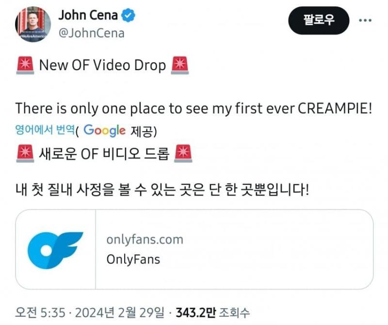Open the @JohnCena handle link
This screenshot has width=388, height=325.
tap(91, 33)
